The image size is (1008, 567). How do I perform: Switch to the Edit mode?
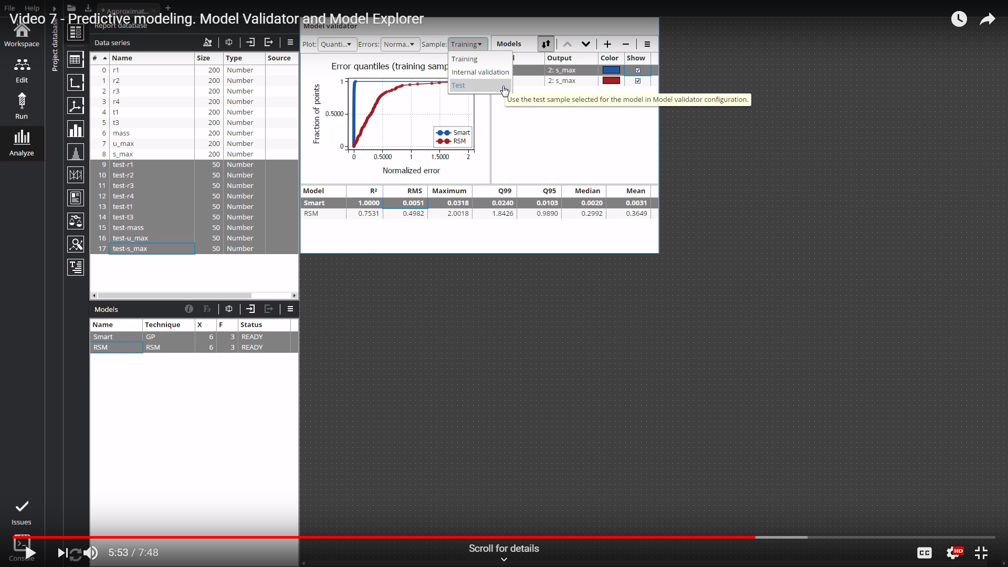[22, 70]
